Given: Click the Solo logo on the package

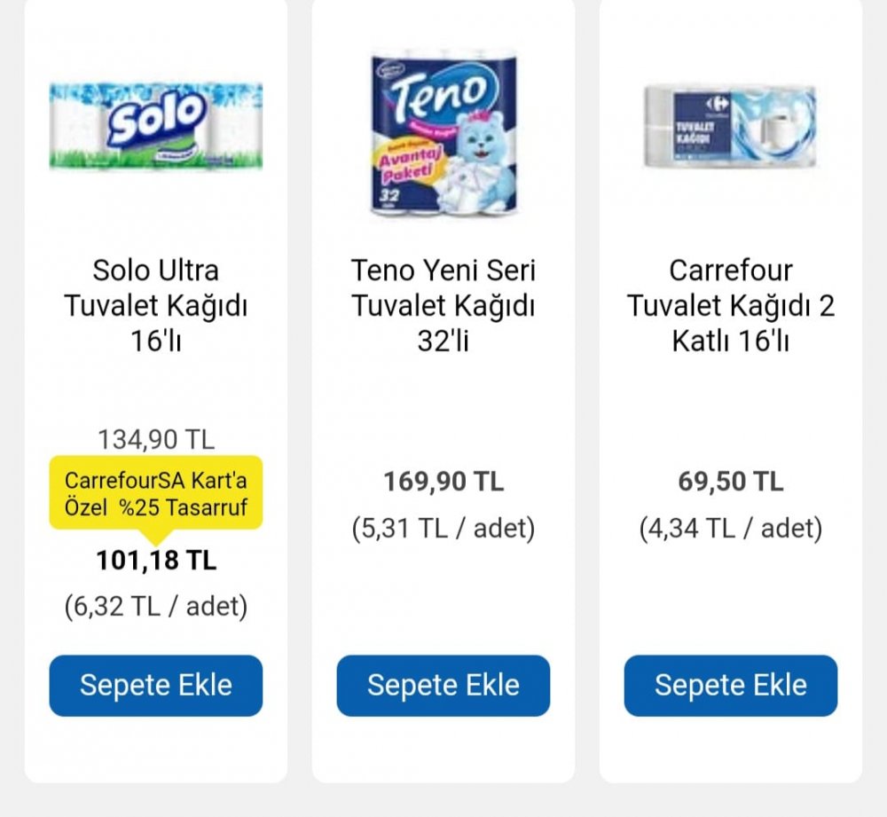Looking at the screenshot, I should coord(156,119).
